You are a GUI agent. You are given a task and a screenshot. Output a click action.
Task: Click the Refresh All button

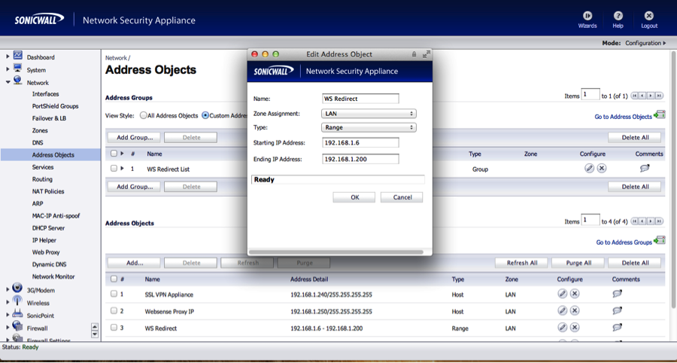point(521,263)
